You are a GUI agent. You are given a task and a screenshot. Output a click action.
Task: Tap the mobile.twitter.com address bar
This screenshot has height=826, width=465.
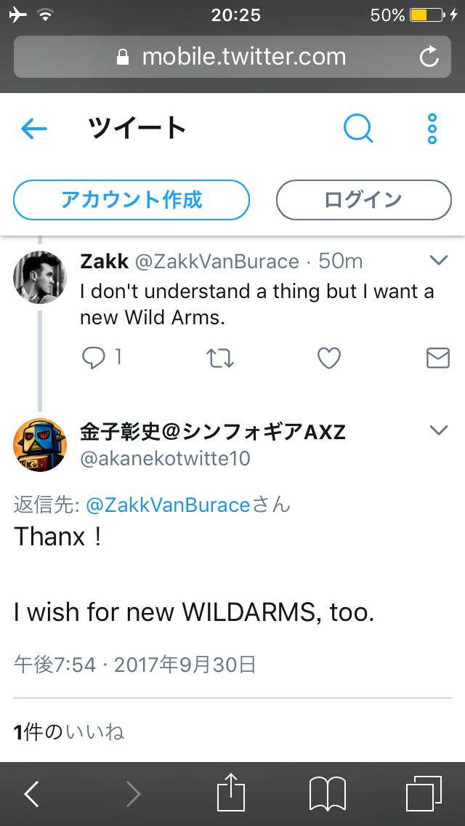[x=232, y=57]
